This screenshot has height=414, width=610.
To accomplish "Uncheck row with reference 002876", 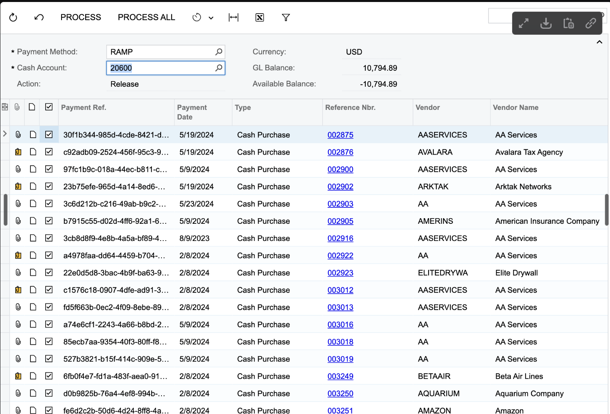I will click(49, 152).
